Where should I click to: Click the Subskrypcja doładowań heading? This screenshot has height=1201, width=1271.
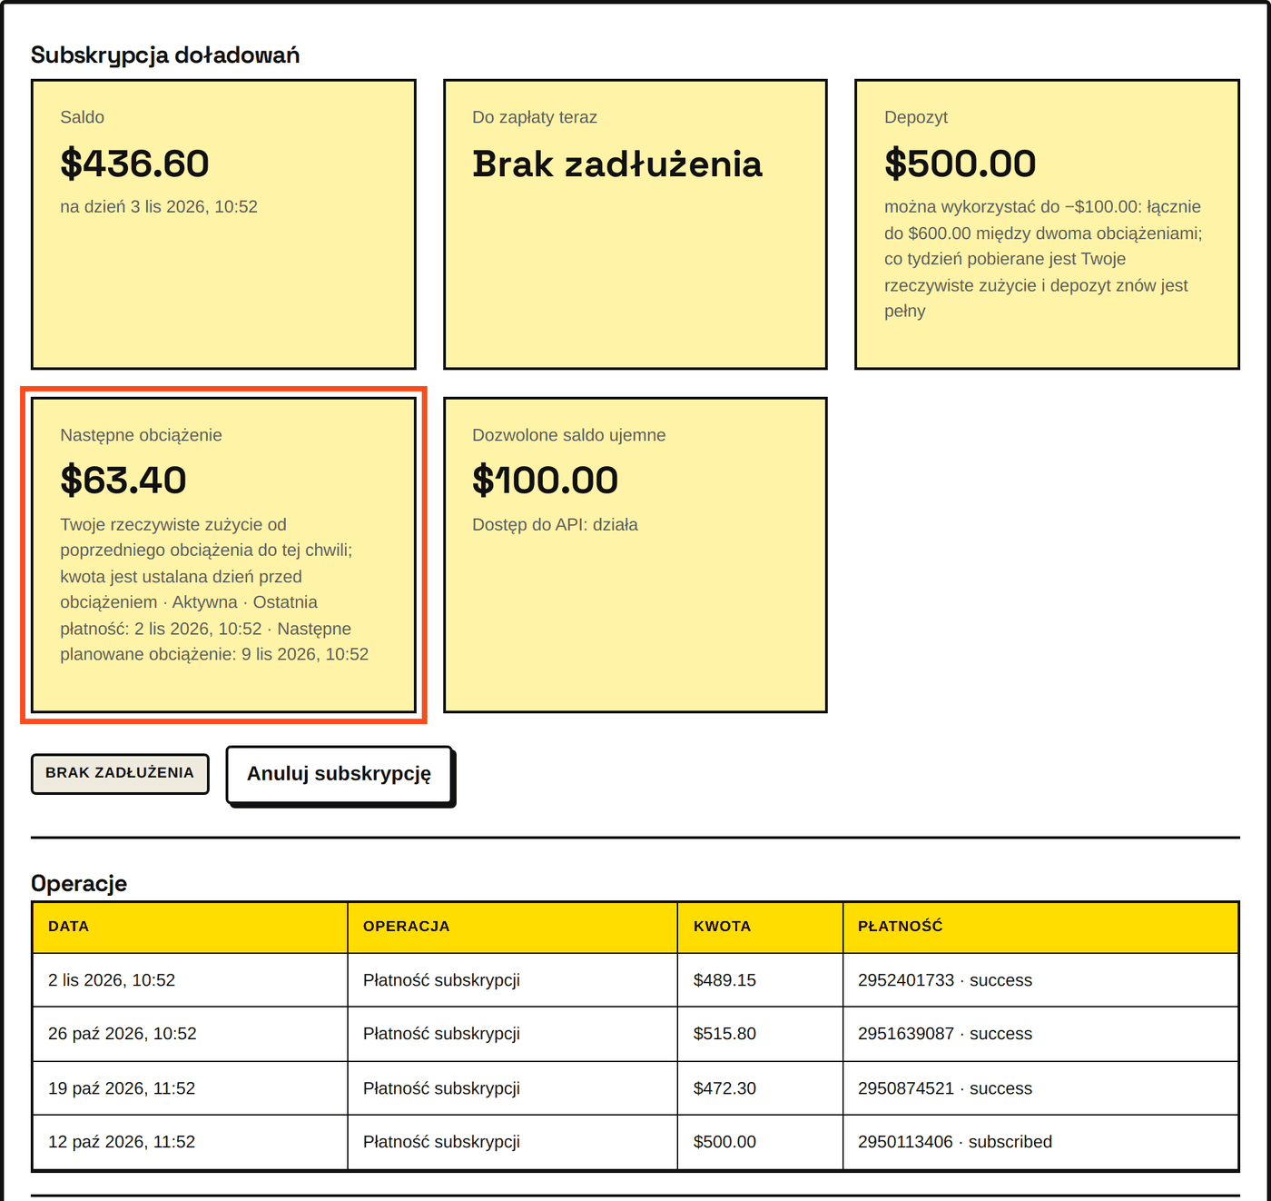[x=165, y=55]
